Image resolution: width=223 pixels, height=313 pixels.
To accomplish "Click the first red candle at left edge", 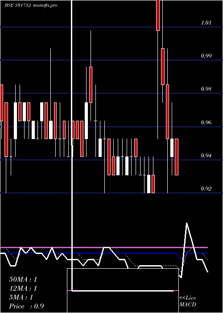I will 1,102.
